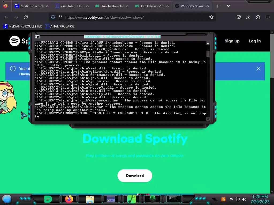
Task: List all tabs with the chevron
Action: tap(229, 6)
